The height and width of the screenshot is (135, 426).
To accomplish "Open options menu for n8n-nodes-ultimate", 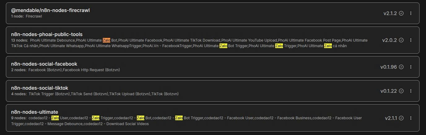I will [411, 118].
